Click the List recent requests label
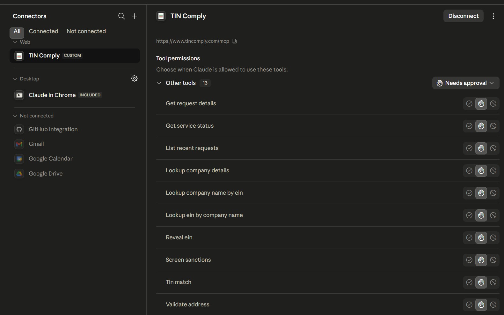This screenshot has height=315, width=504. (x=192, y=148)
